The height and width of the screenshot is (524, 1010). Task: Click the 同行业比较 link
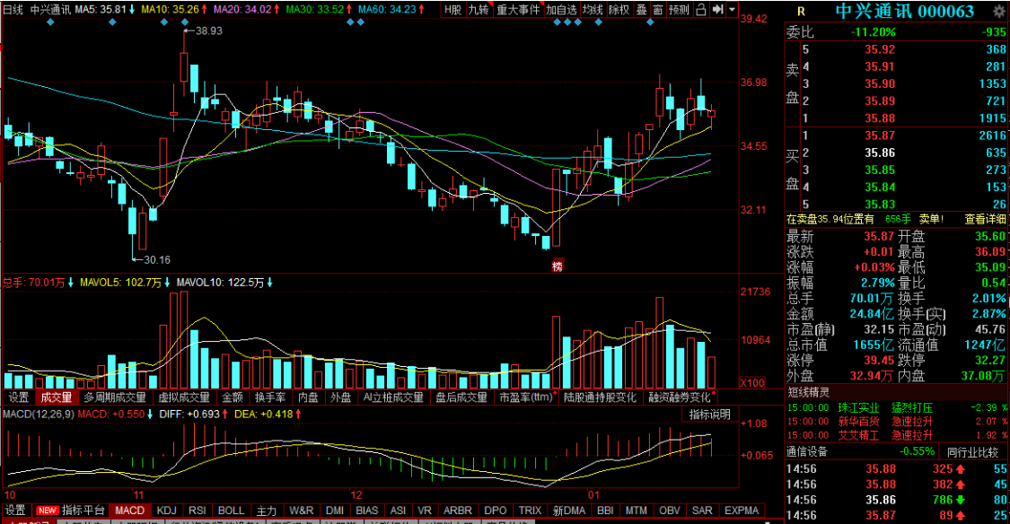click(x=975, y=451)
